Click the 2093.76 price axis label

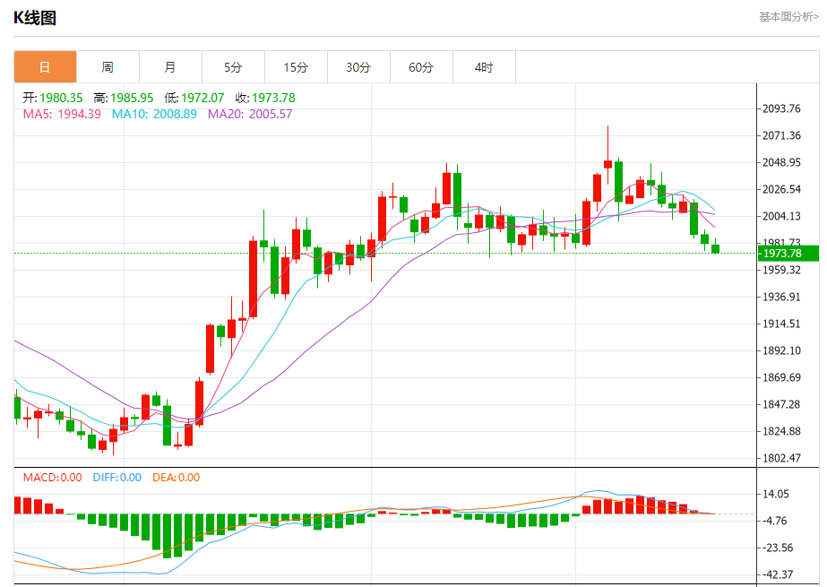pos(781,108)
